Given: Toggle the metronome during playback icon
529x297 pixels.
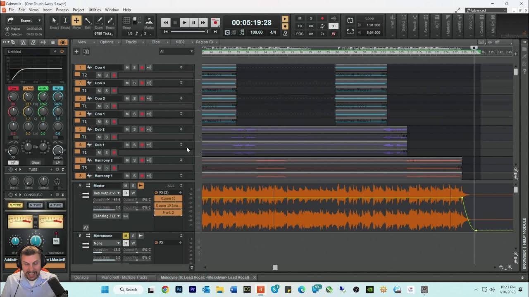Looking at the screenshot, I should pyautogui.click(x=285, y=19).
